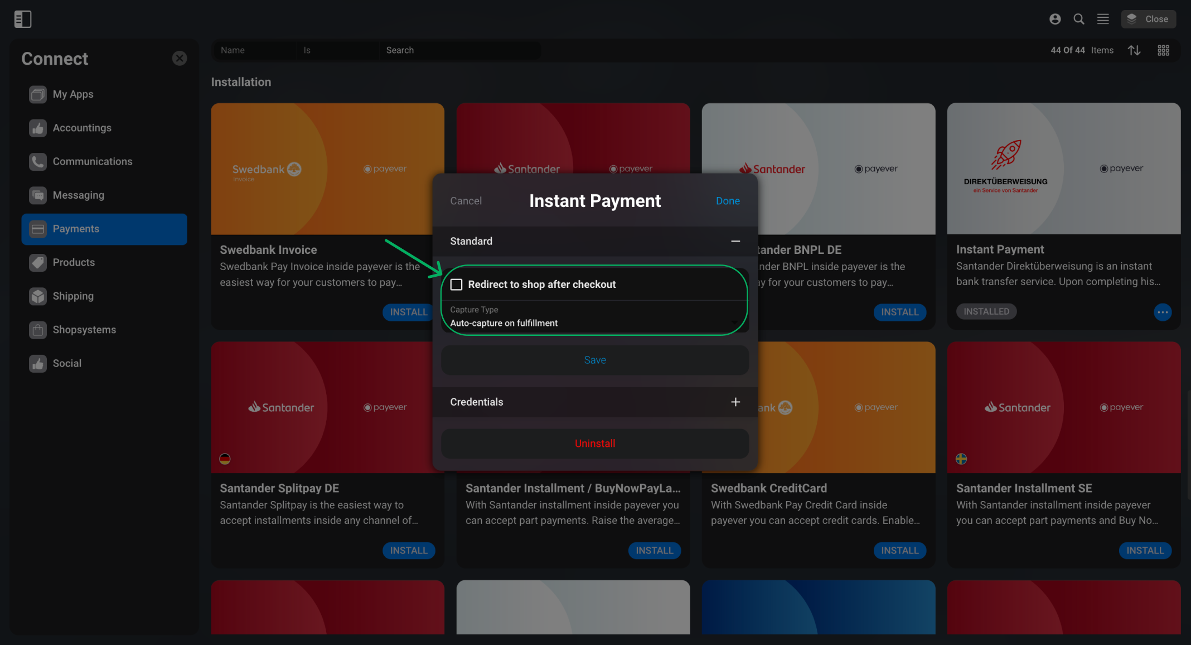1191x645 pixels.
Task: Open Products category
Action: pos(104,262)
